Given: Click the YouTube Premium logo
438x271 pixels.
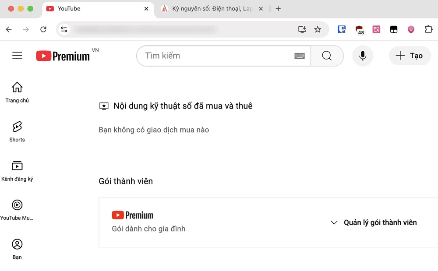Looking at the screenshot, I should click(x=62, y=56).
